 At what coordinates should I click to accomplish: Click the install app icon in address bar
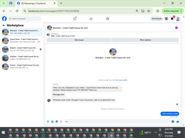tap(143, 11)
